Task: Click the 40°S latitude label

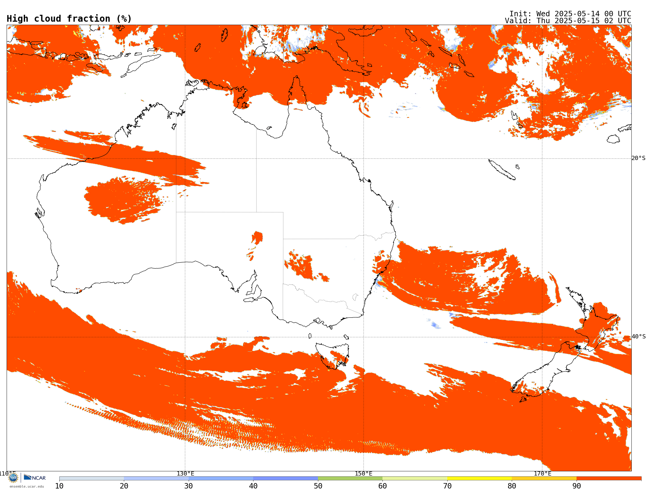Action: click(x=638, y=337)
